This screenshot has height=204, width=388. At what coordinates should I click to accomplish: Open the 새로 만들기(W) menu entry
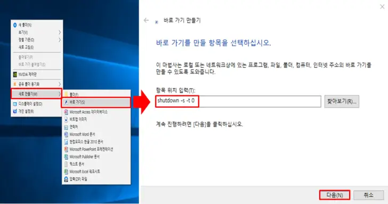(x=37, y=94)
